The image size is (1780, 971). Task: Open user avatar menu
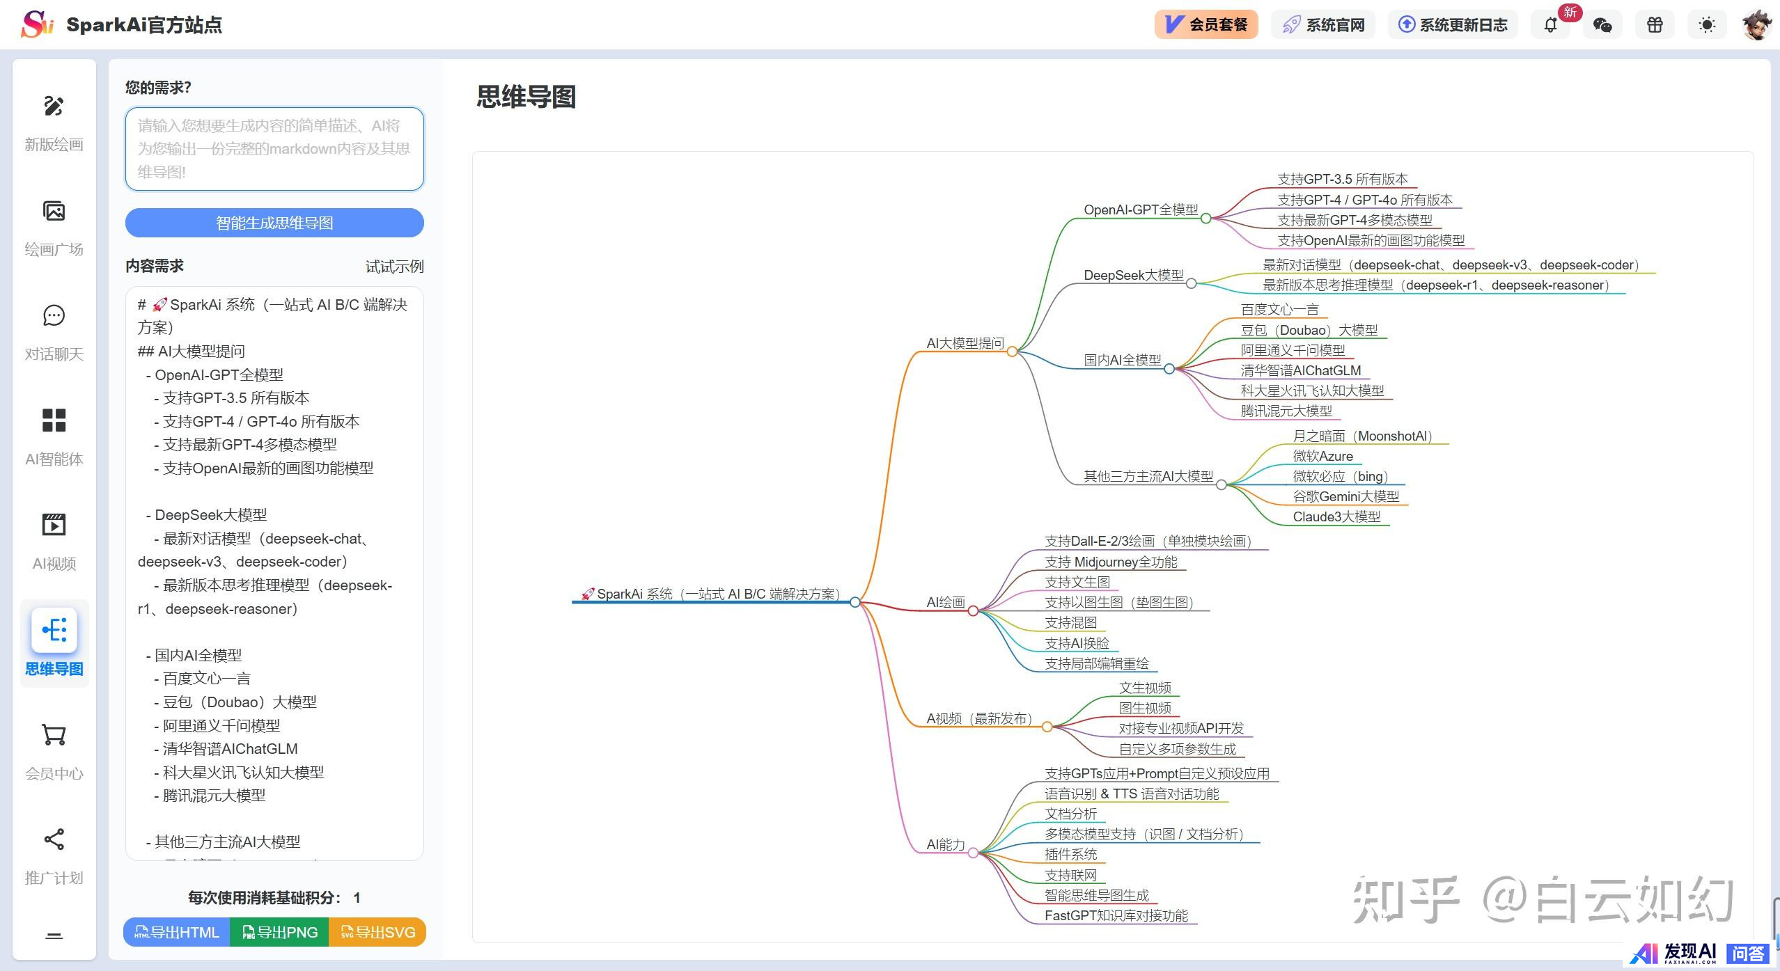point(1756,25)
